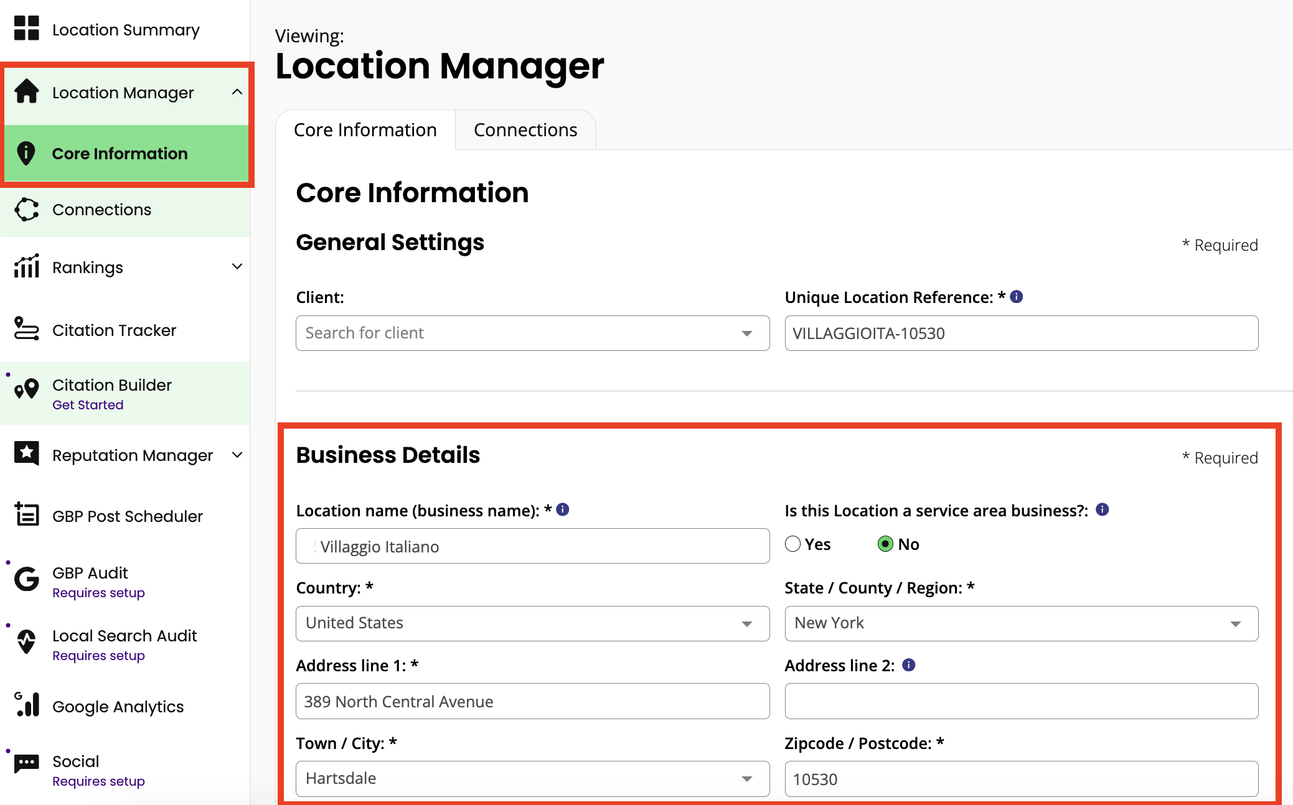This screenshot has height=805, width=1293.
Task: Open the Country dropdown showing United States
Action: coord(533,623)
